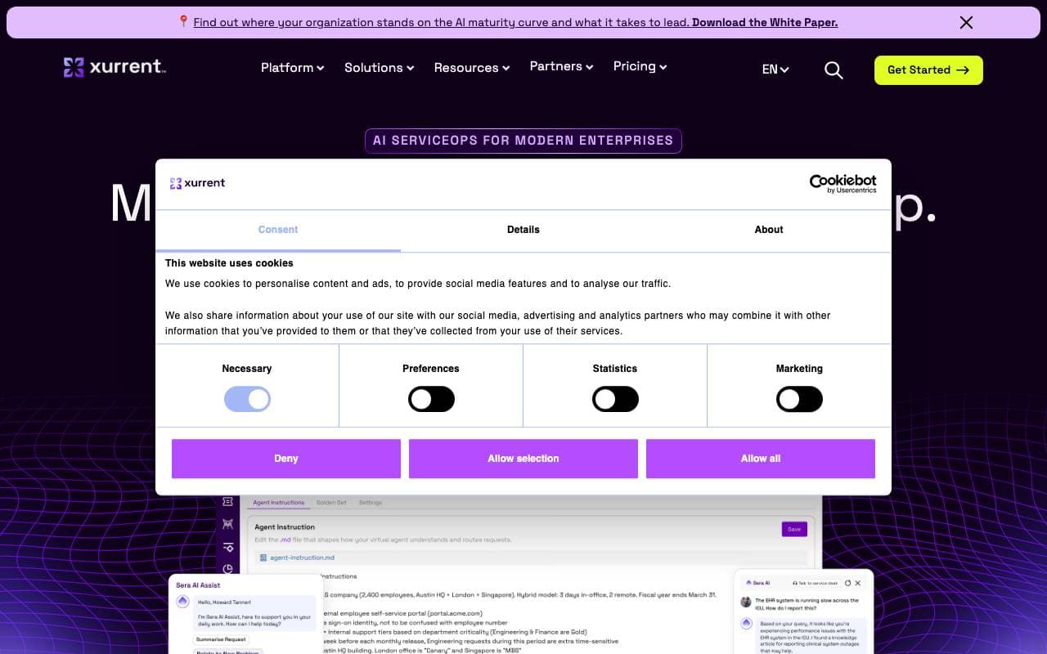The width and height of the screenshot is (1047, 654).
Task: Expand the Pricing menu
Action: pyautogui.click(x=640, y=66)
